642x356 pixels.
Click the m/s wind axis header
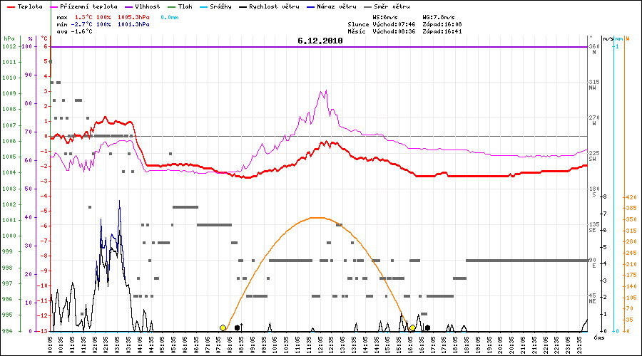(x=608, y=39)
